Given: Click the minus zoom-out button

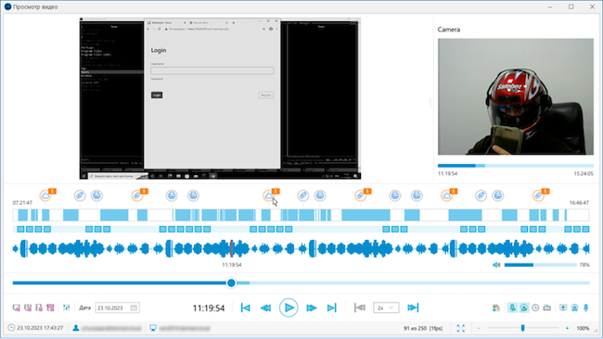Looking at the screenshot, I should pyautogui.click(x=479, y=328).
